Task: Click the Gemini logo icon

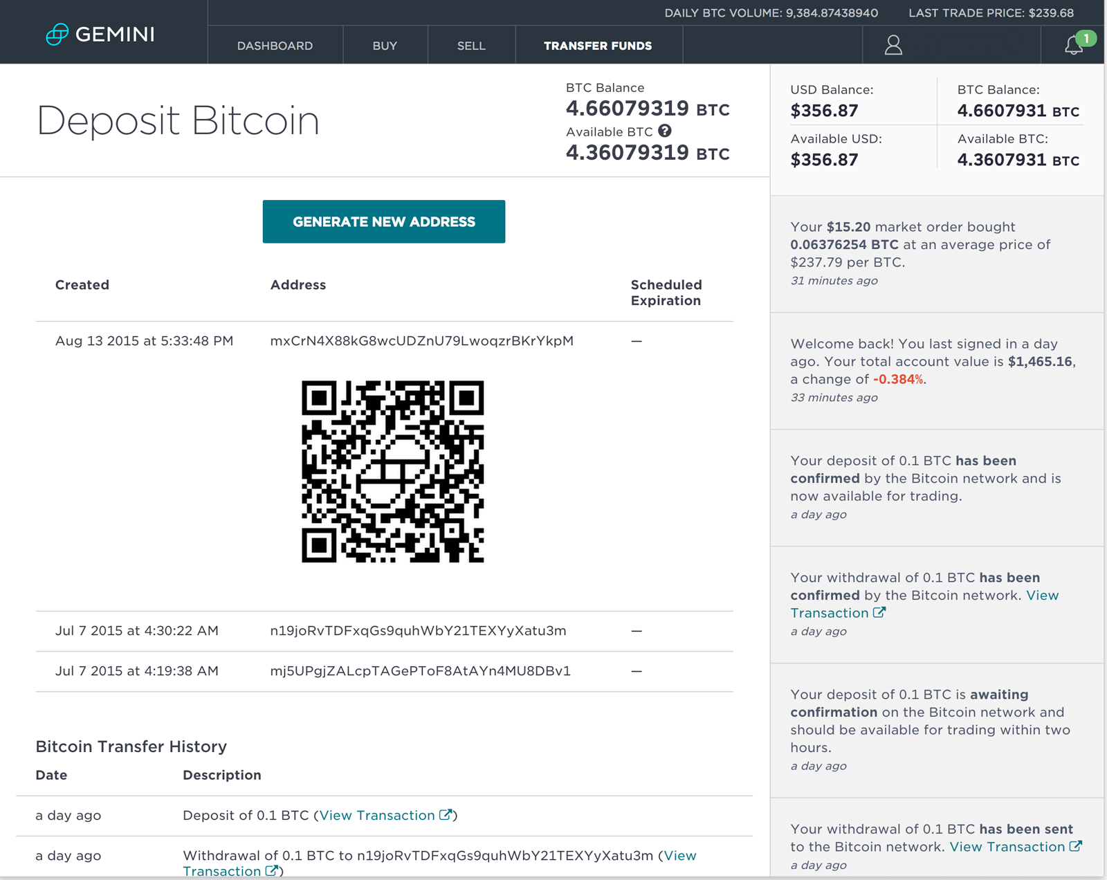Action: pos(57,34)
